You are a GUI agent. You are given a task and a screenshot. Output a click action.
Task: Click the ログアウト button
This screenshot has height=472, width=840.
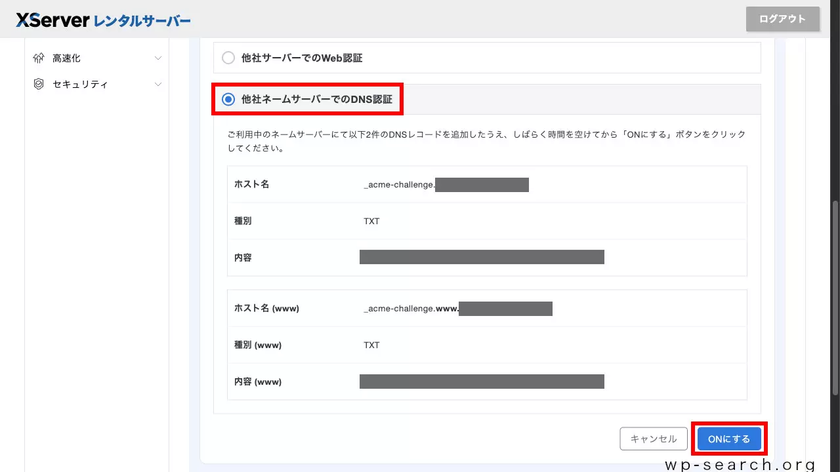782,20
